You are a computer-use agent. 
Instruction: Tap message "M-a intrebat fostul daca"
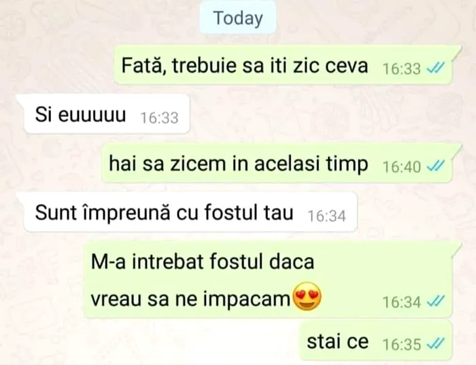[x=203, y=262]
